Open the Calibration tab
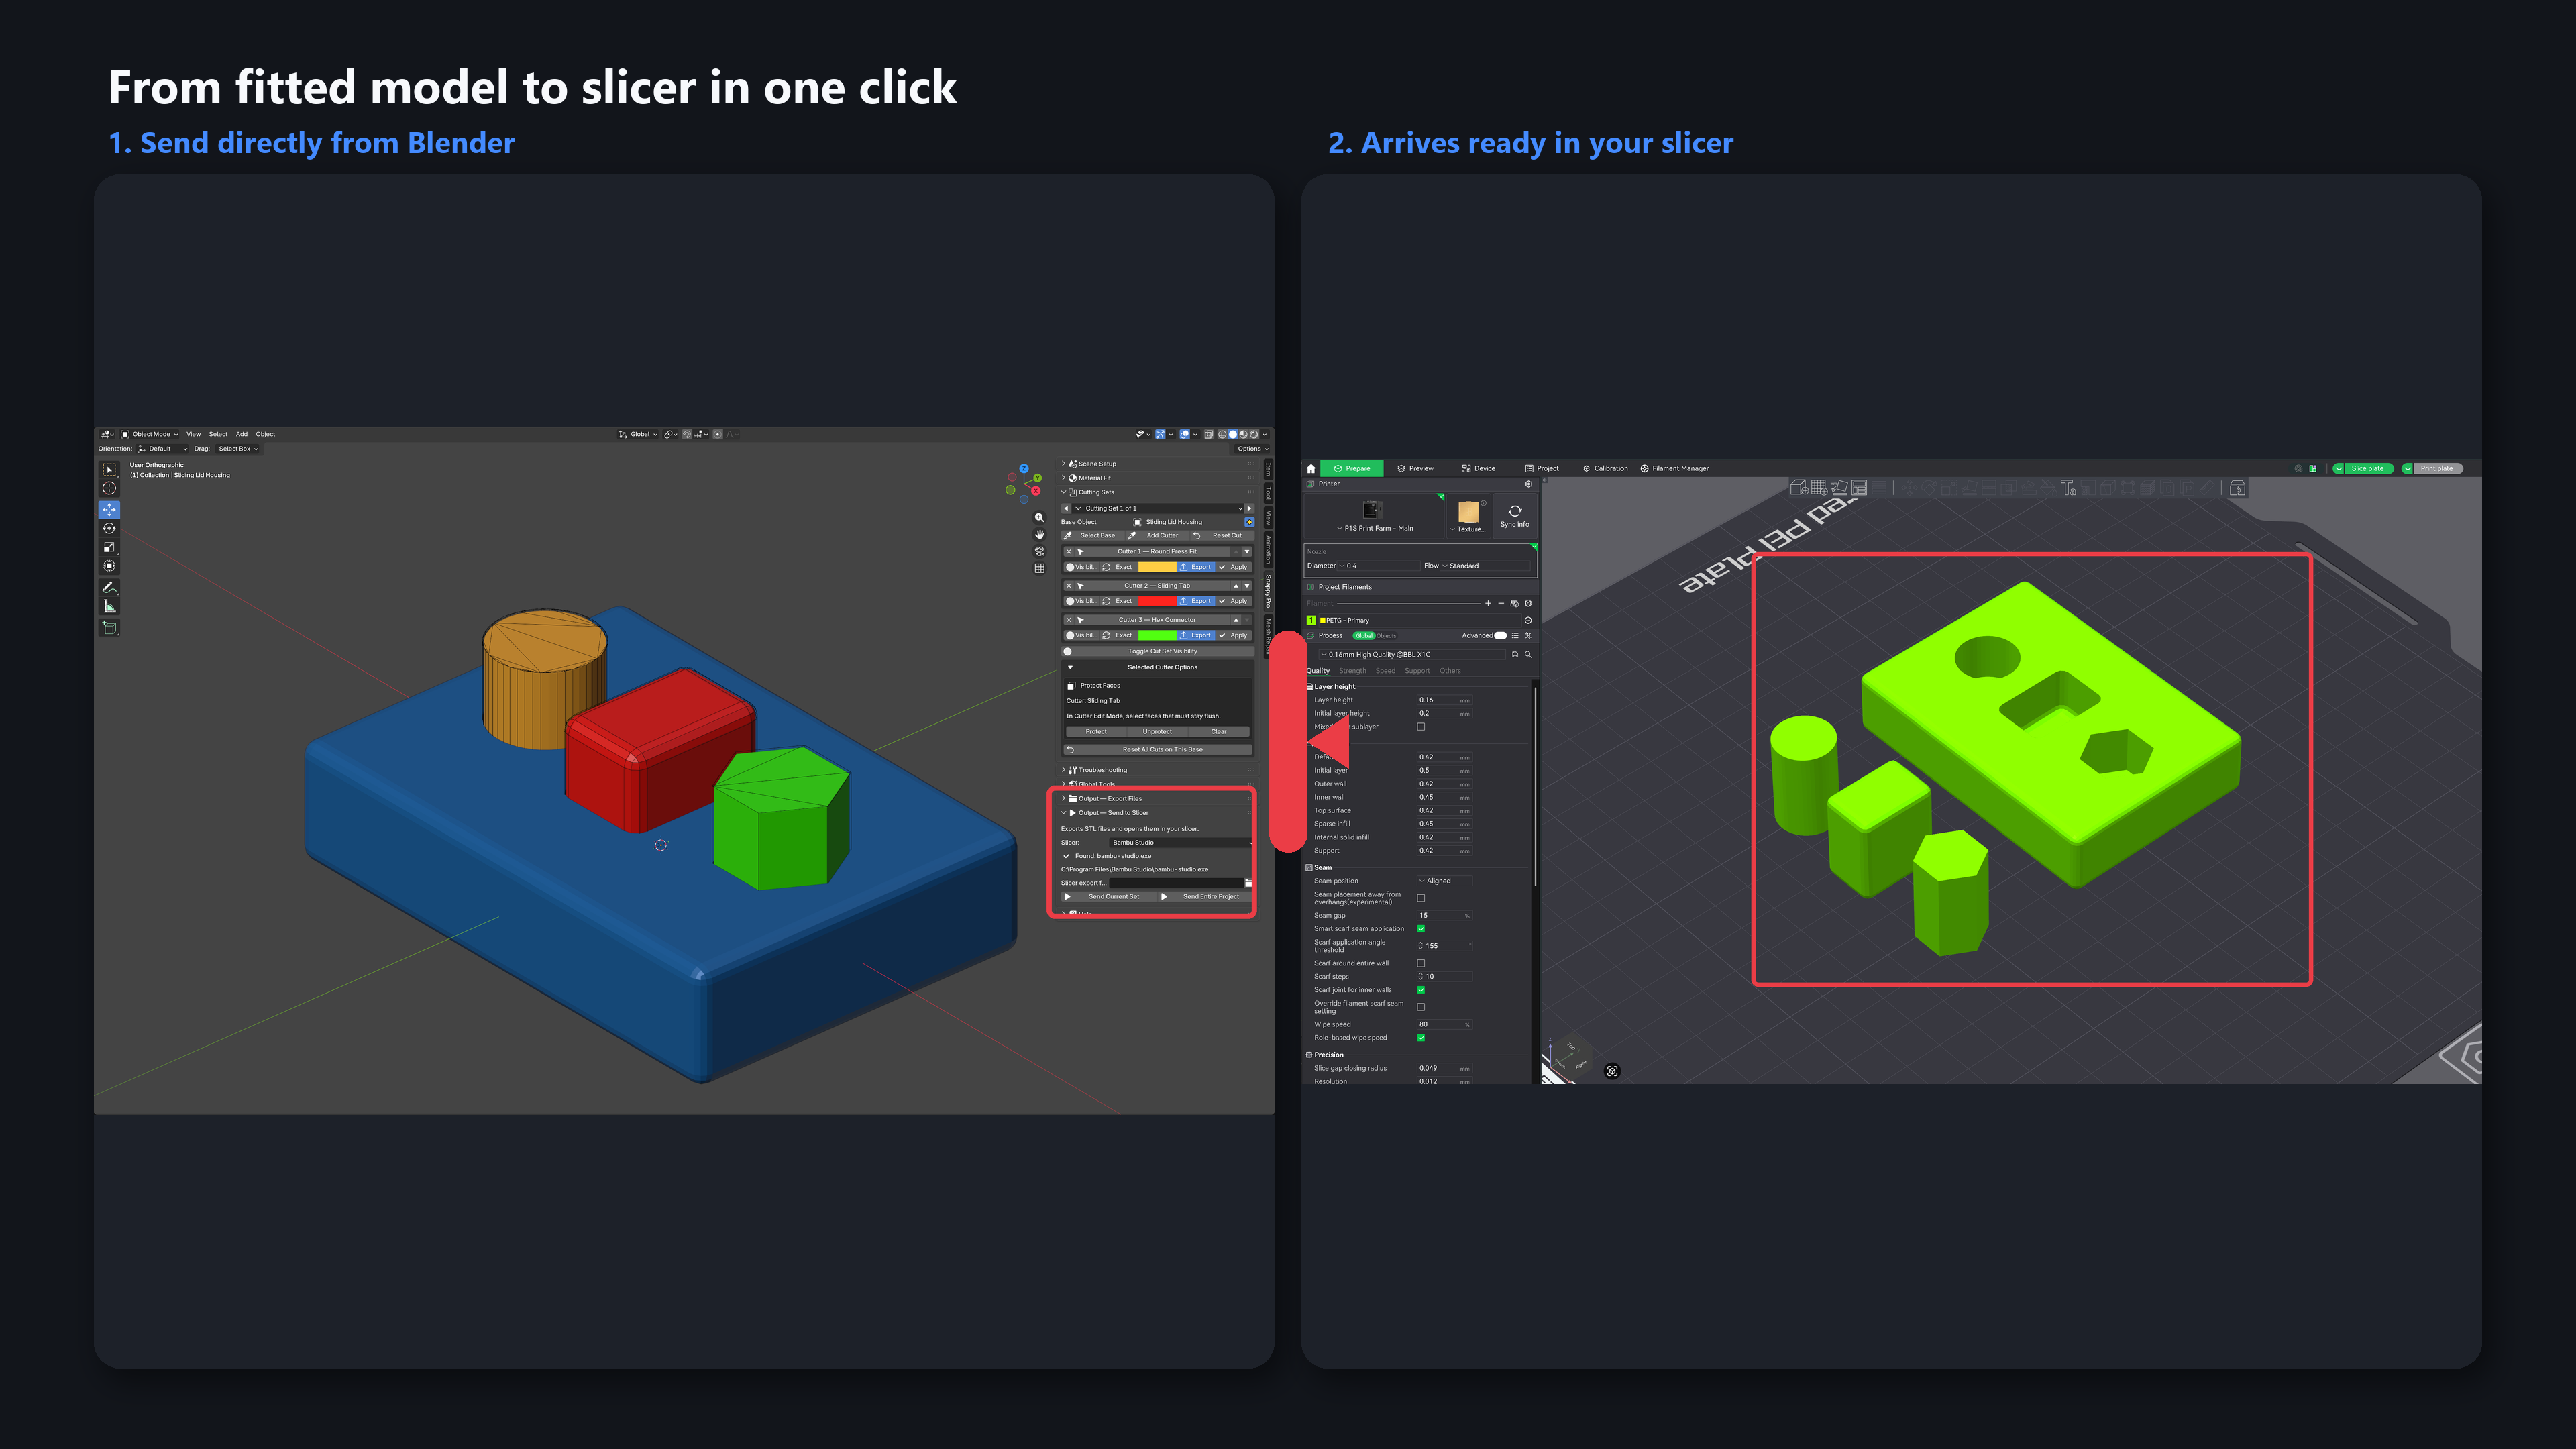Viewport: 2576px width, 1449px height. coord(1605,468)
